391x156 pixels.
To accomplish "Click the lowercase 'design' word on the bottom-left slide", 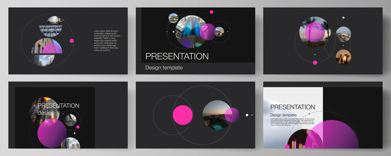I will [46, 113].
